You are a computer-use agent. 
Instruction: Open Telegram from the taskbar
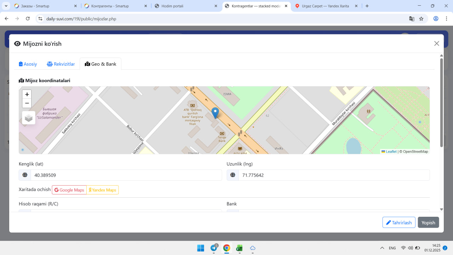pyautogui.click(x=214, y=248)
